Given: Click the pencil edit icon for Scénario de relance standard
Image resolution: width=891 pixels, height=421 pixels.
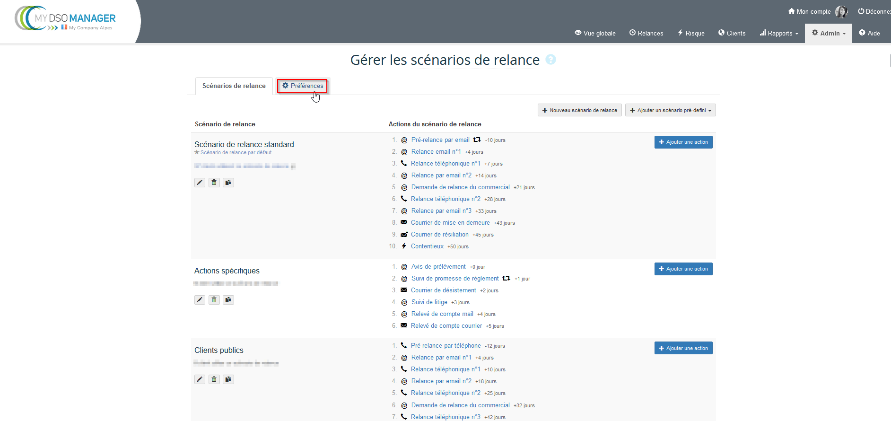Looking at the screenshot, I should 200,183.
